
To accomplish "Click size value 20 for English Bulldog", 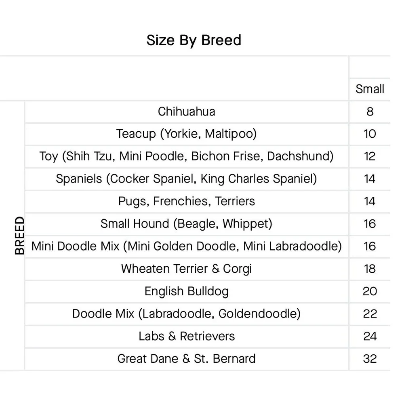I will [x=370, y=291].
